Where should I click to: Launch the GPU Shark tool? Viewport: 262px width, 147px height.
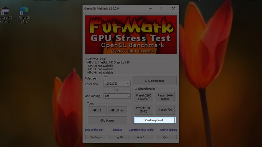[x=118, y=110]
